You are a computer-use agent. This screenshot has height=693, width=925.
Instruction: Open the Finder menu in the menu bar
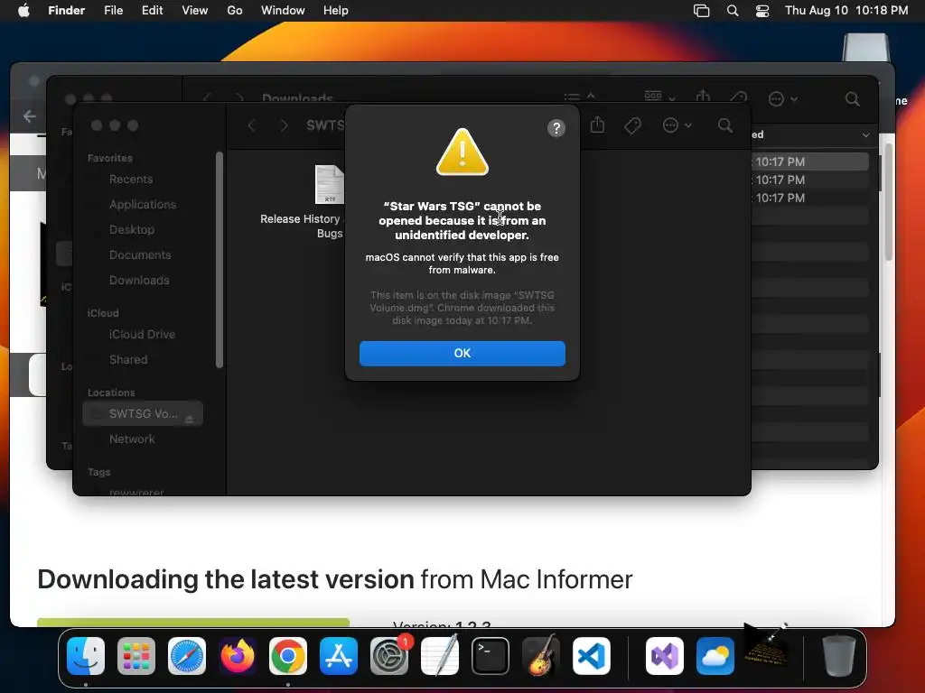pyautogui.click(x=66, y=11)
